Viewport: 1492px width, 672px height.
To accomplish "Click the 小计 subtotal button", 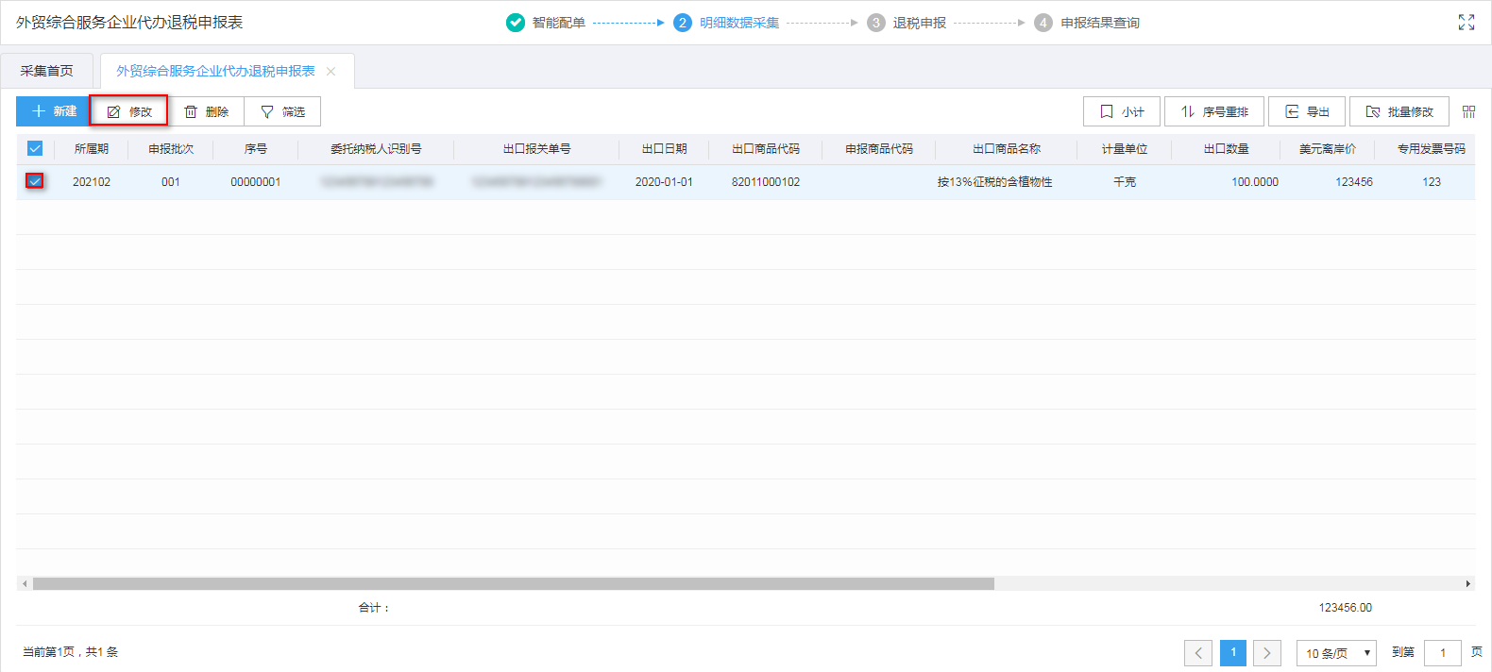I will click(1122, 111).
